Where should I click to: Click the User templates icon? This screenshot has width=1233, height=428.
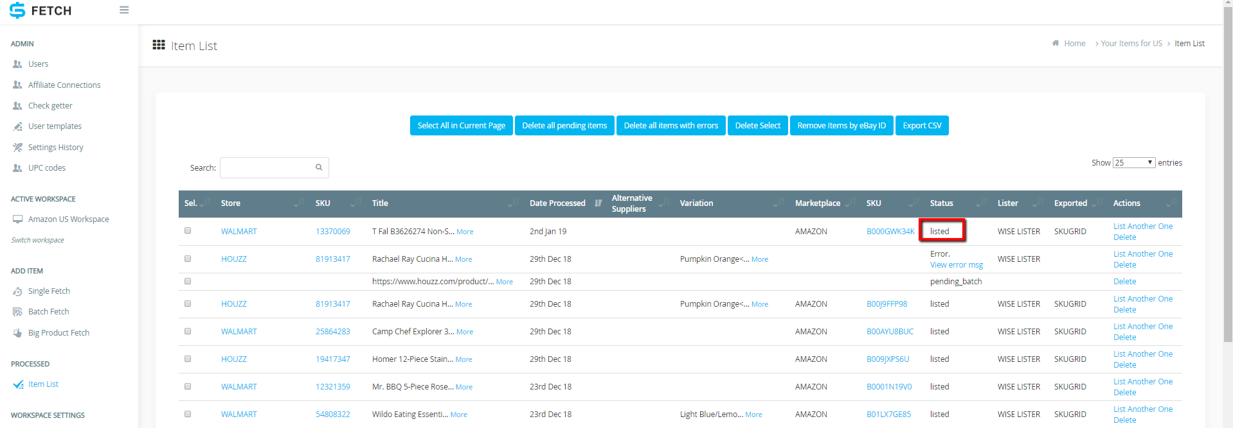pyautogui.click(x=17, y=126)
